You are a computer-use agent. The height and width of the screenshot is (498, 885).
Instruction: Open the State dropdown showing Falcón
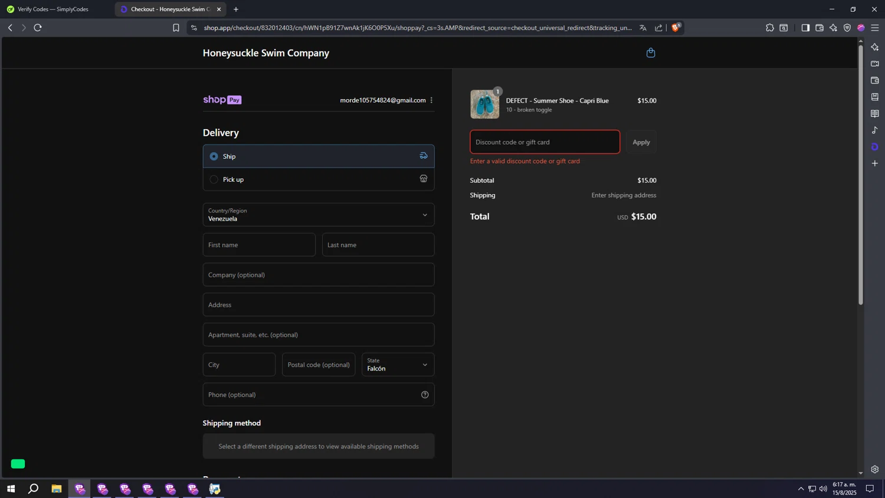[x=398, y=365]
